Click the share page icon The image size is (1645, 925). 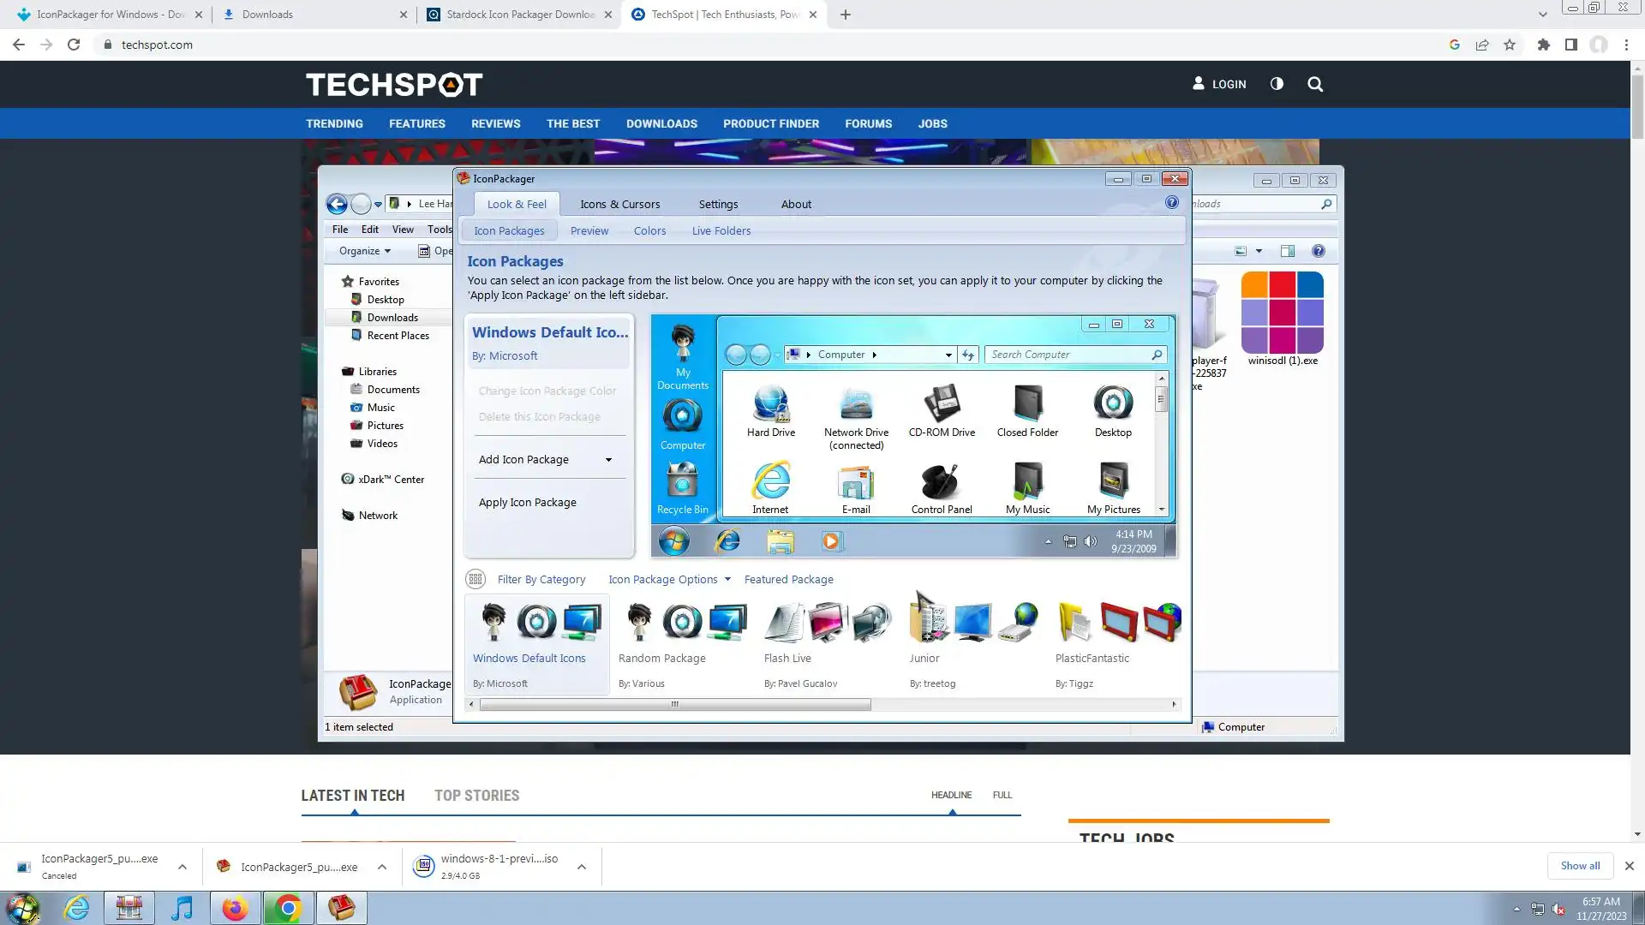click(1481, 45)
